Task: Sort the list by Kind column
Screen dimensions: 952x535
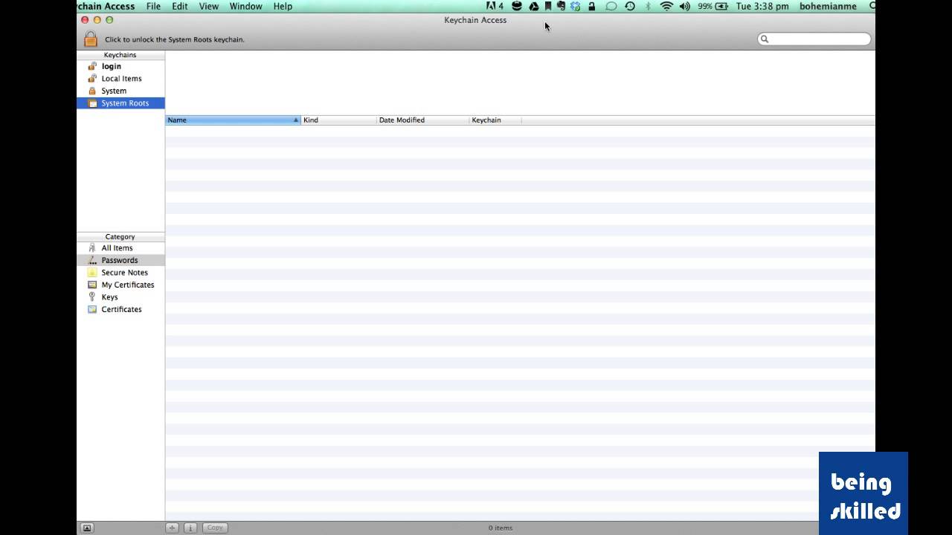Action: [338, 120]
